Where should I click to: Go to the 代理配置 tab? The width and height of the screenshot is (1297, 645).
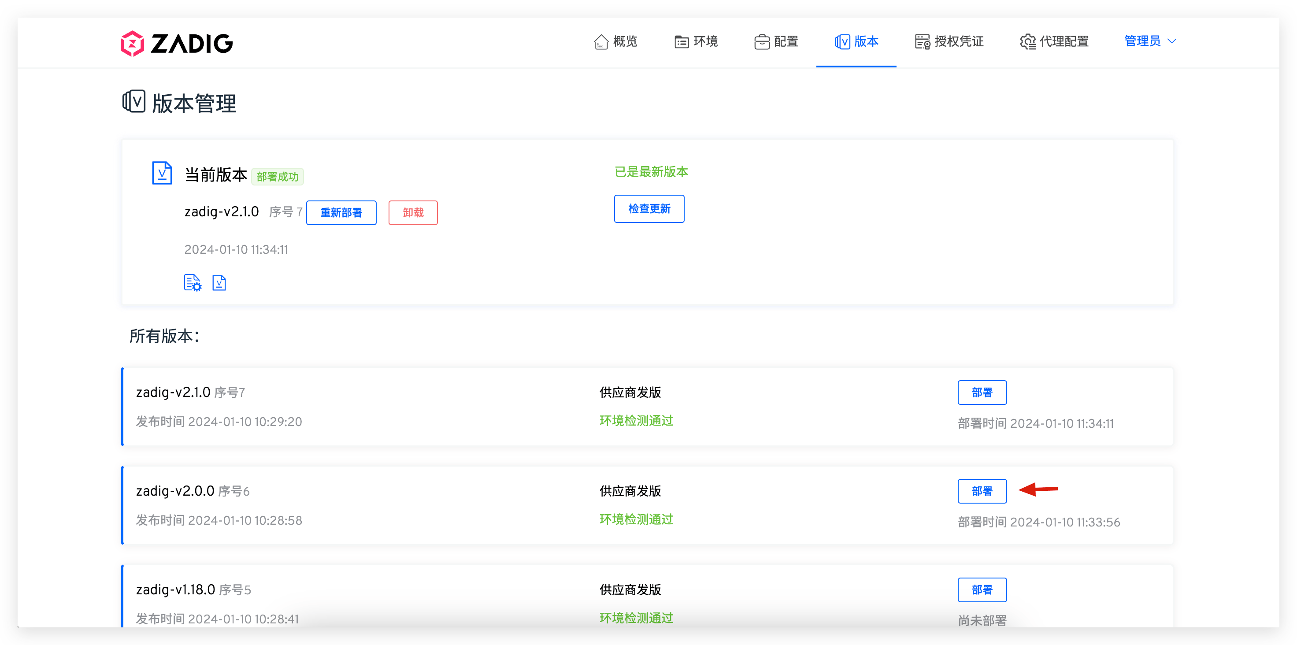tap(1064, 41)
